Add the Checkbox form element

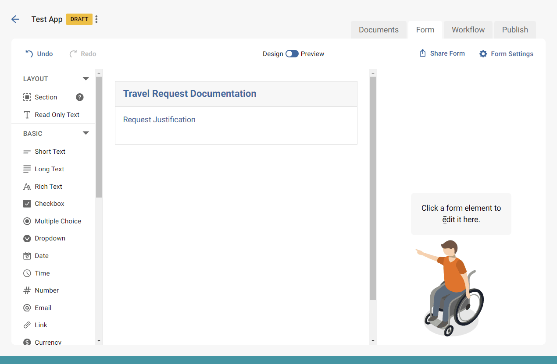(x=49, y=204)
